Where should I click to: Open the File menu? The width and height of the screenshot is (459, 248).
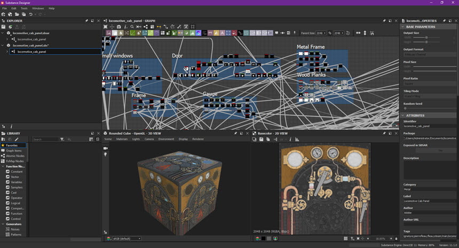(4, 9)
